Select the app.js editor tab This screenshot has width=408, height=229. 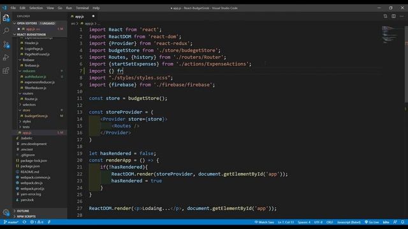pyautogui.click(x=83, y=17)
